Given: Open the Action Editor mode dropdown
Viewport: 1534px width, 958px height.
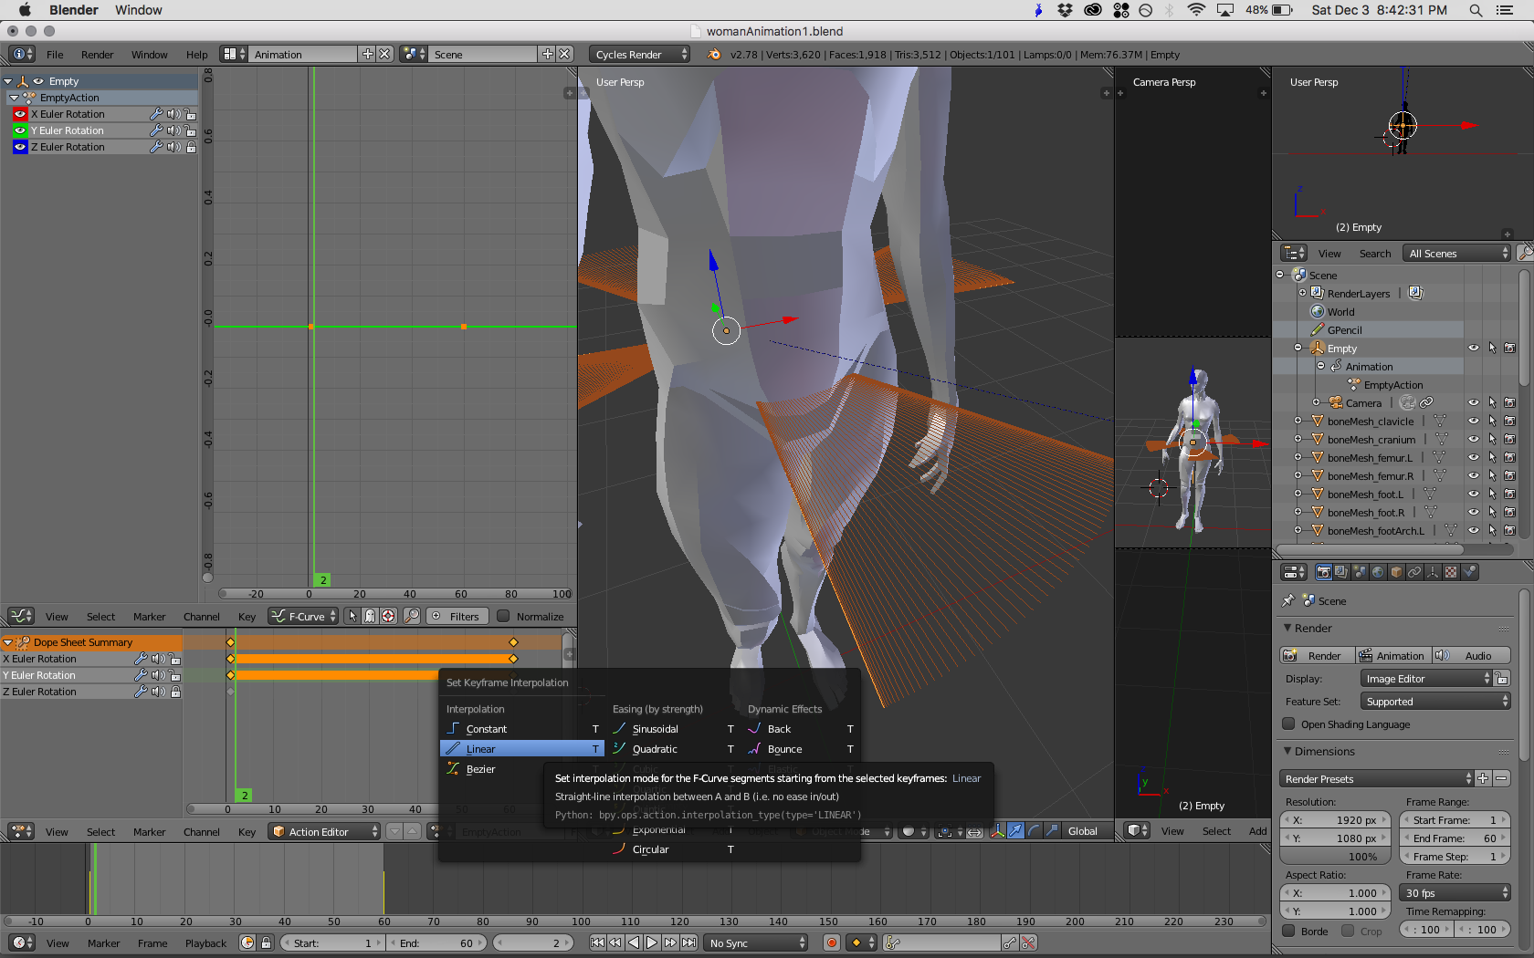Looking at the screenshot, I should click(x=324, y=831).
